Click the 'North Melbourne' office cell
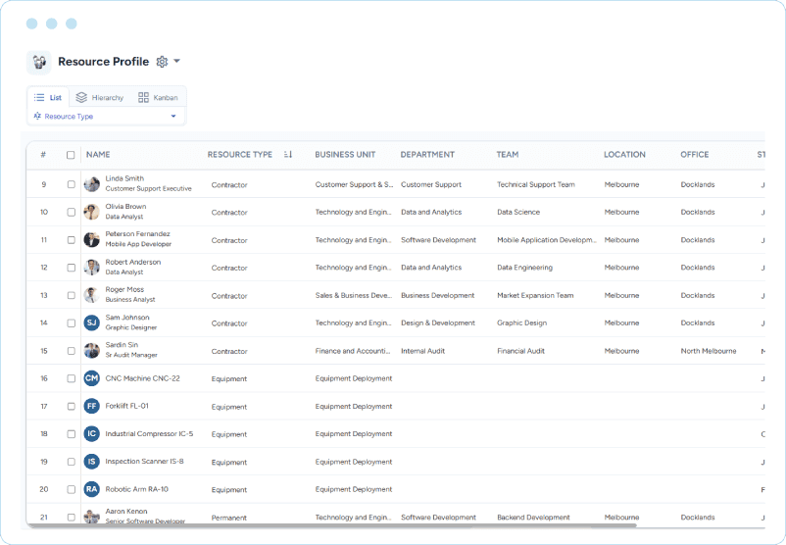The image size is (786, 545). click(x=709, y=351)
